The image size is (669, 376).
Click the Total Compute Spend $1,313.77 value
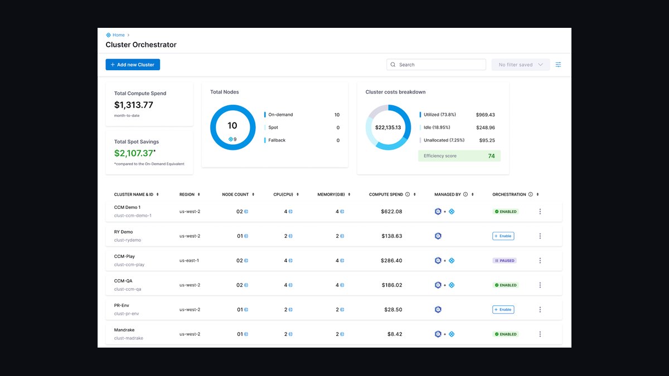[x=134, y=105]
